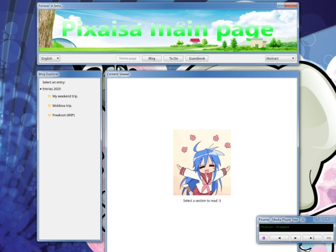Minimize the 'Forever in beta...' window

coord(281,5)
